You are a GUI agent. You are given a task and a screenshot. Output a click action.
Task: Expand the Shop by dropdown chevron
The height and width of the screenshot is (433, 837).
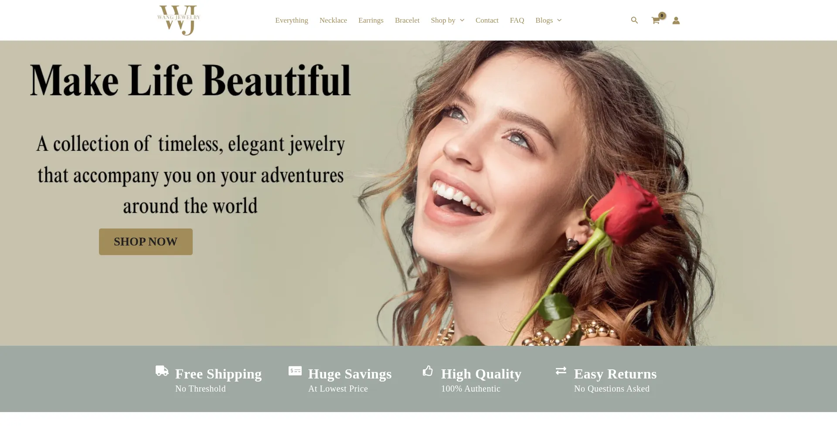click(x=462, y=20)
